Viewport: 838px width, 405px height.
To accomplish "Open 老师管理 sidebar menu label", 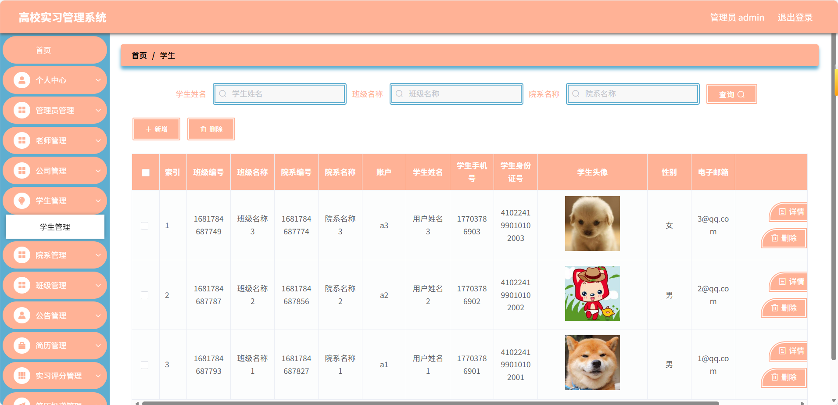I will coord(51,140).
